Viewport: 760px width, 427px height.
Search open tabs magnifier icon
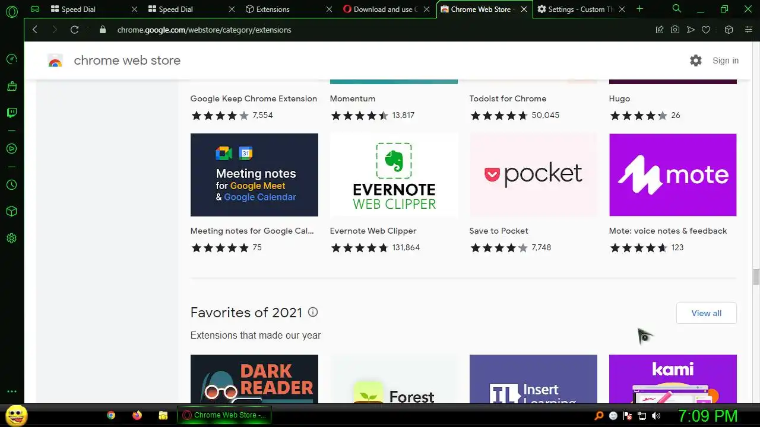coord(677,9)
